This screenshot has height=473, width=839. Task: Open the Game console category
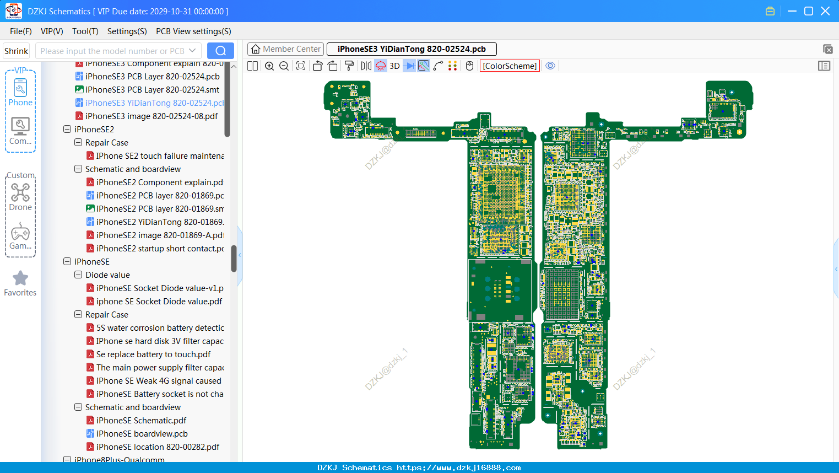click(x=20, y=236)
